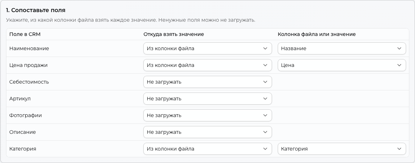Click the Описание field label
Screen dimensions: 415x163
click(22, 132)
